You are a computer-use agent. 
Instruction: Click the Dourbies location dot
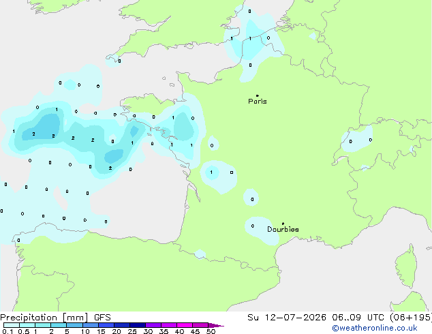tap(283, 224)
